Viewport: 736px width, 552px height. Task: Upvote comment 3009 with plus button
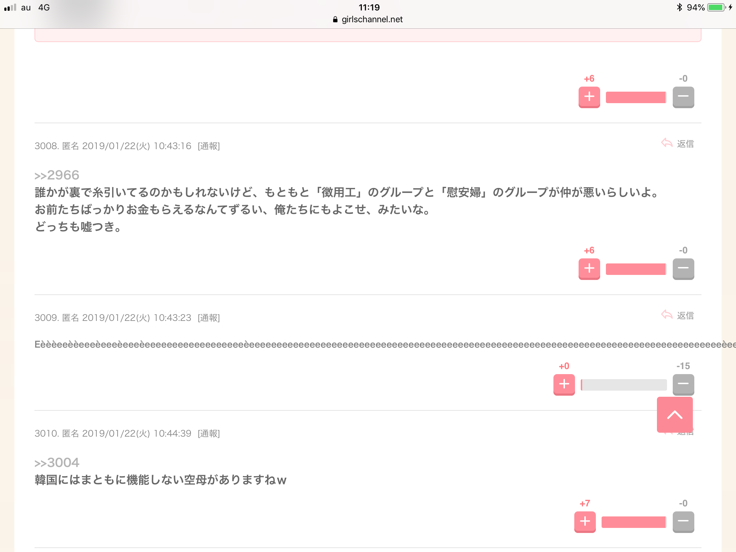coord(564,384)
